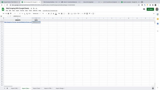The image size is (160, 90).
Task: Open text rotation dropdown
Action: 79,13
